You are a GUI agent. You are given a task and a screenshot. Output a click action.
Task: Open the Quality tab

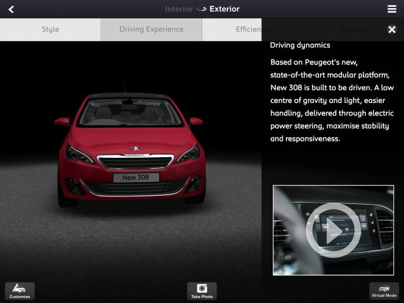point(353,29)
